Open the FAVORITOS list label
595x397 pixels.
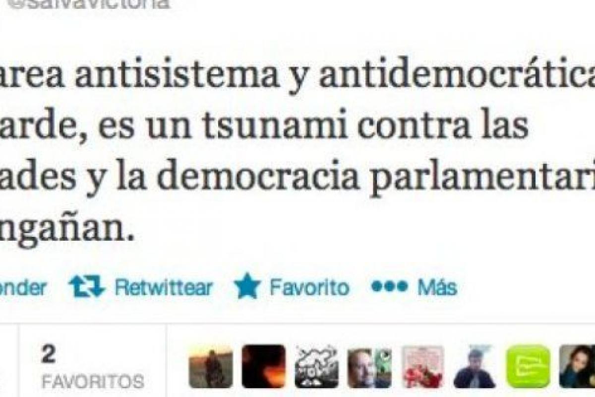pos(92,382)
